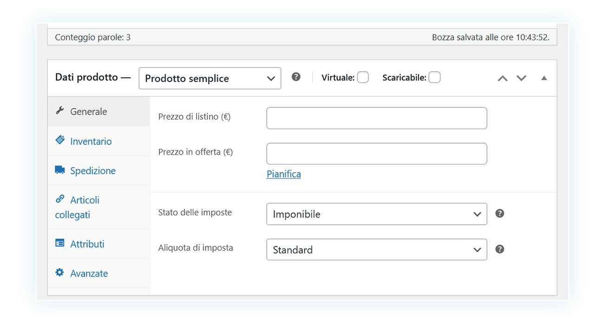Click the Virtuale label text
The image size is (604, 329).
(338, 78)
